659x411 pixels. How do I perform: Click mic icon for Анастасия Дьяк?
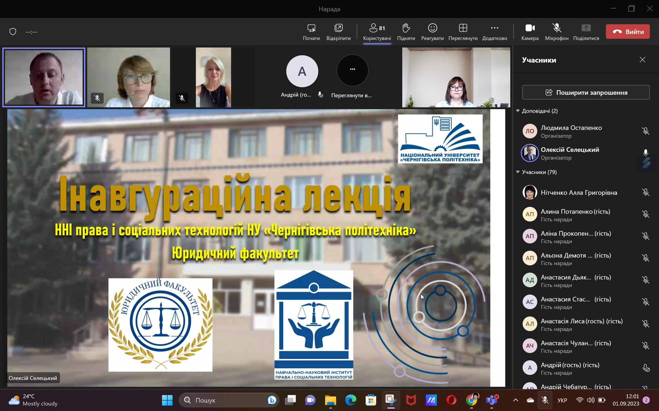[645, 280]
